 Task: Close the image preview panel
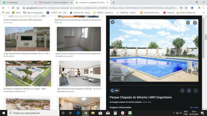(x=113, y=22)
